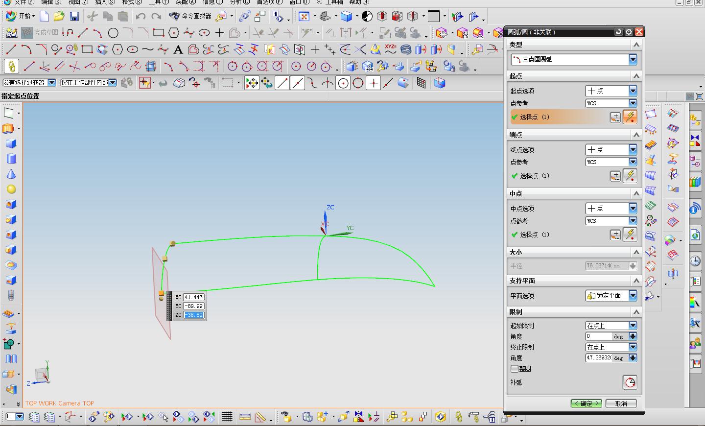Click the Undo arrow icon

(141, 16)
